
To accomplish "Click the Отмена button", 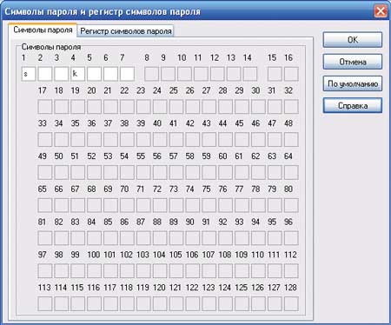I will pos(353,62).
